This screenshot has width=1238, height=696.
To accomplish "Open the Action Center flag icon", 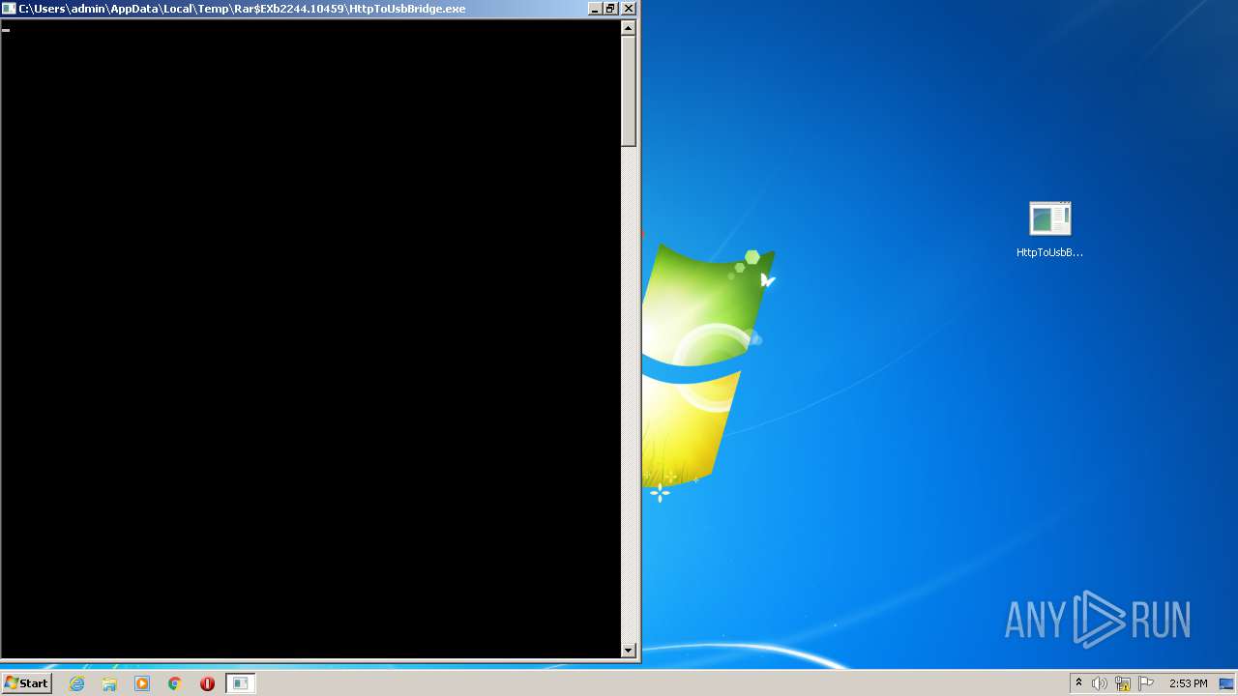I will pos(1146,683).
